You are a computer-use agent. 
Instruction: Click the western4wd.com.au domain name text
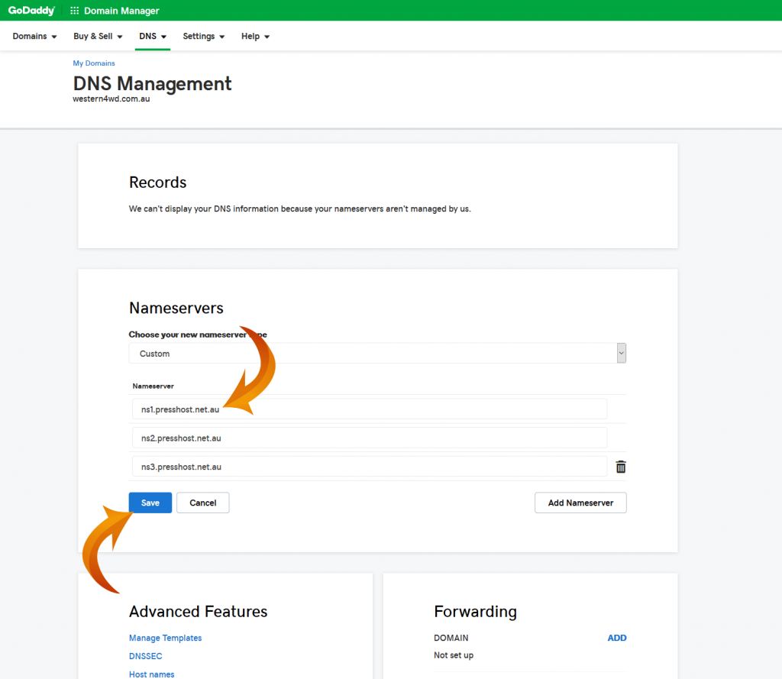coord(111,99)
